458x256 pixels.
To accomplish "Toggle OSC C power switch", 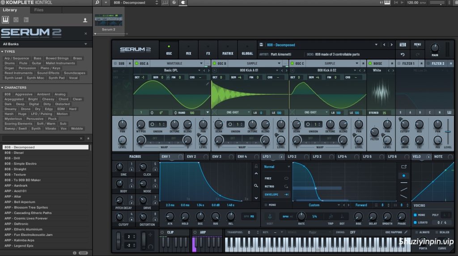I will (292, 63).
